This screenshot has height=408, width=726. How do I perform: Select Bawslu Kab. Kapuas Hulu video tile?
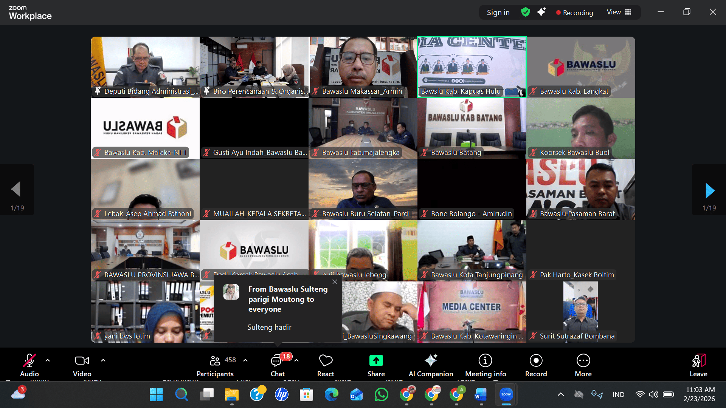pyautogui.click(x=472, y=67)
